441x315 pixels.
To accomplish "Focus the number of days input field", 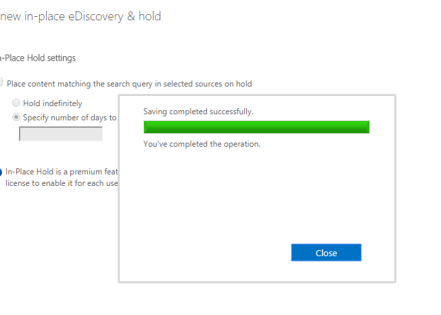I will (x=61, y=134).
